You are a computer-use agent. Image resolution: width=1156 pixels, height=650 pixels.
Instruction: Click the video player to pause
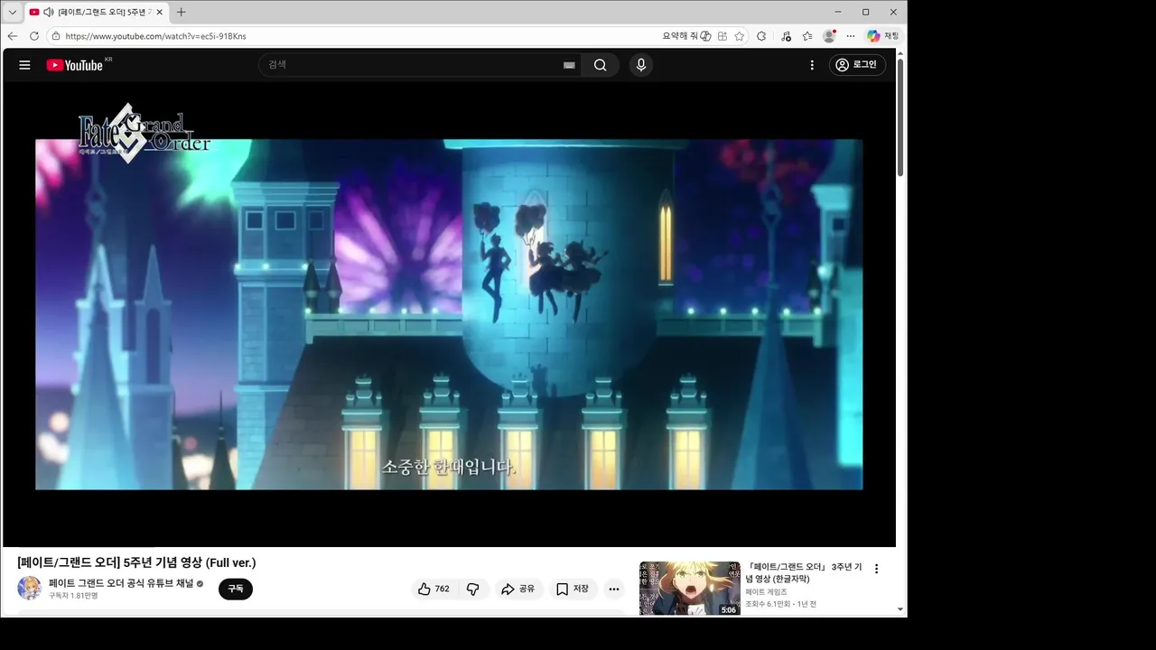click(x=449, y=314)
